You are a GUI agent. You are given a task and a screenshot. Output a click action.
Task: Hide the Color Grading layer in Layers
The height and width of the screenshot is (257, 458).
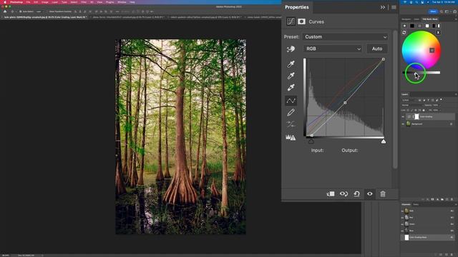(403, 116)
